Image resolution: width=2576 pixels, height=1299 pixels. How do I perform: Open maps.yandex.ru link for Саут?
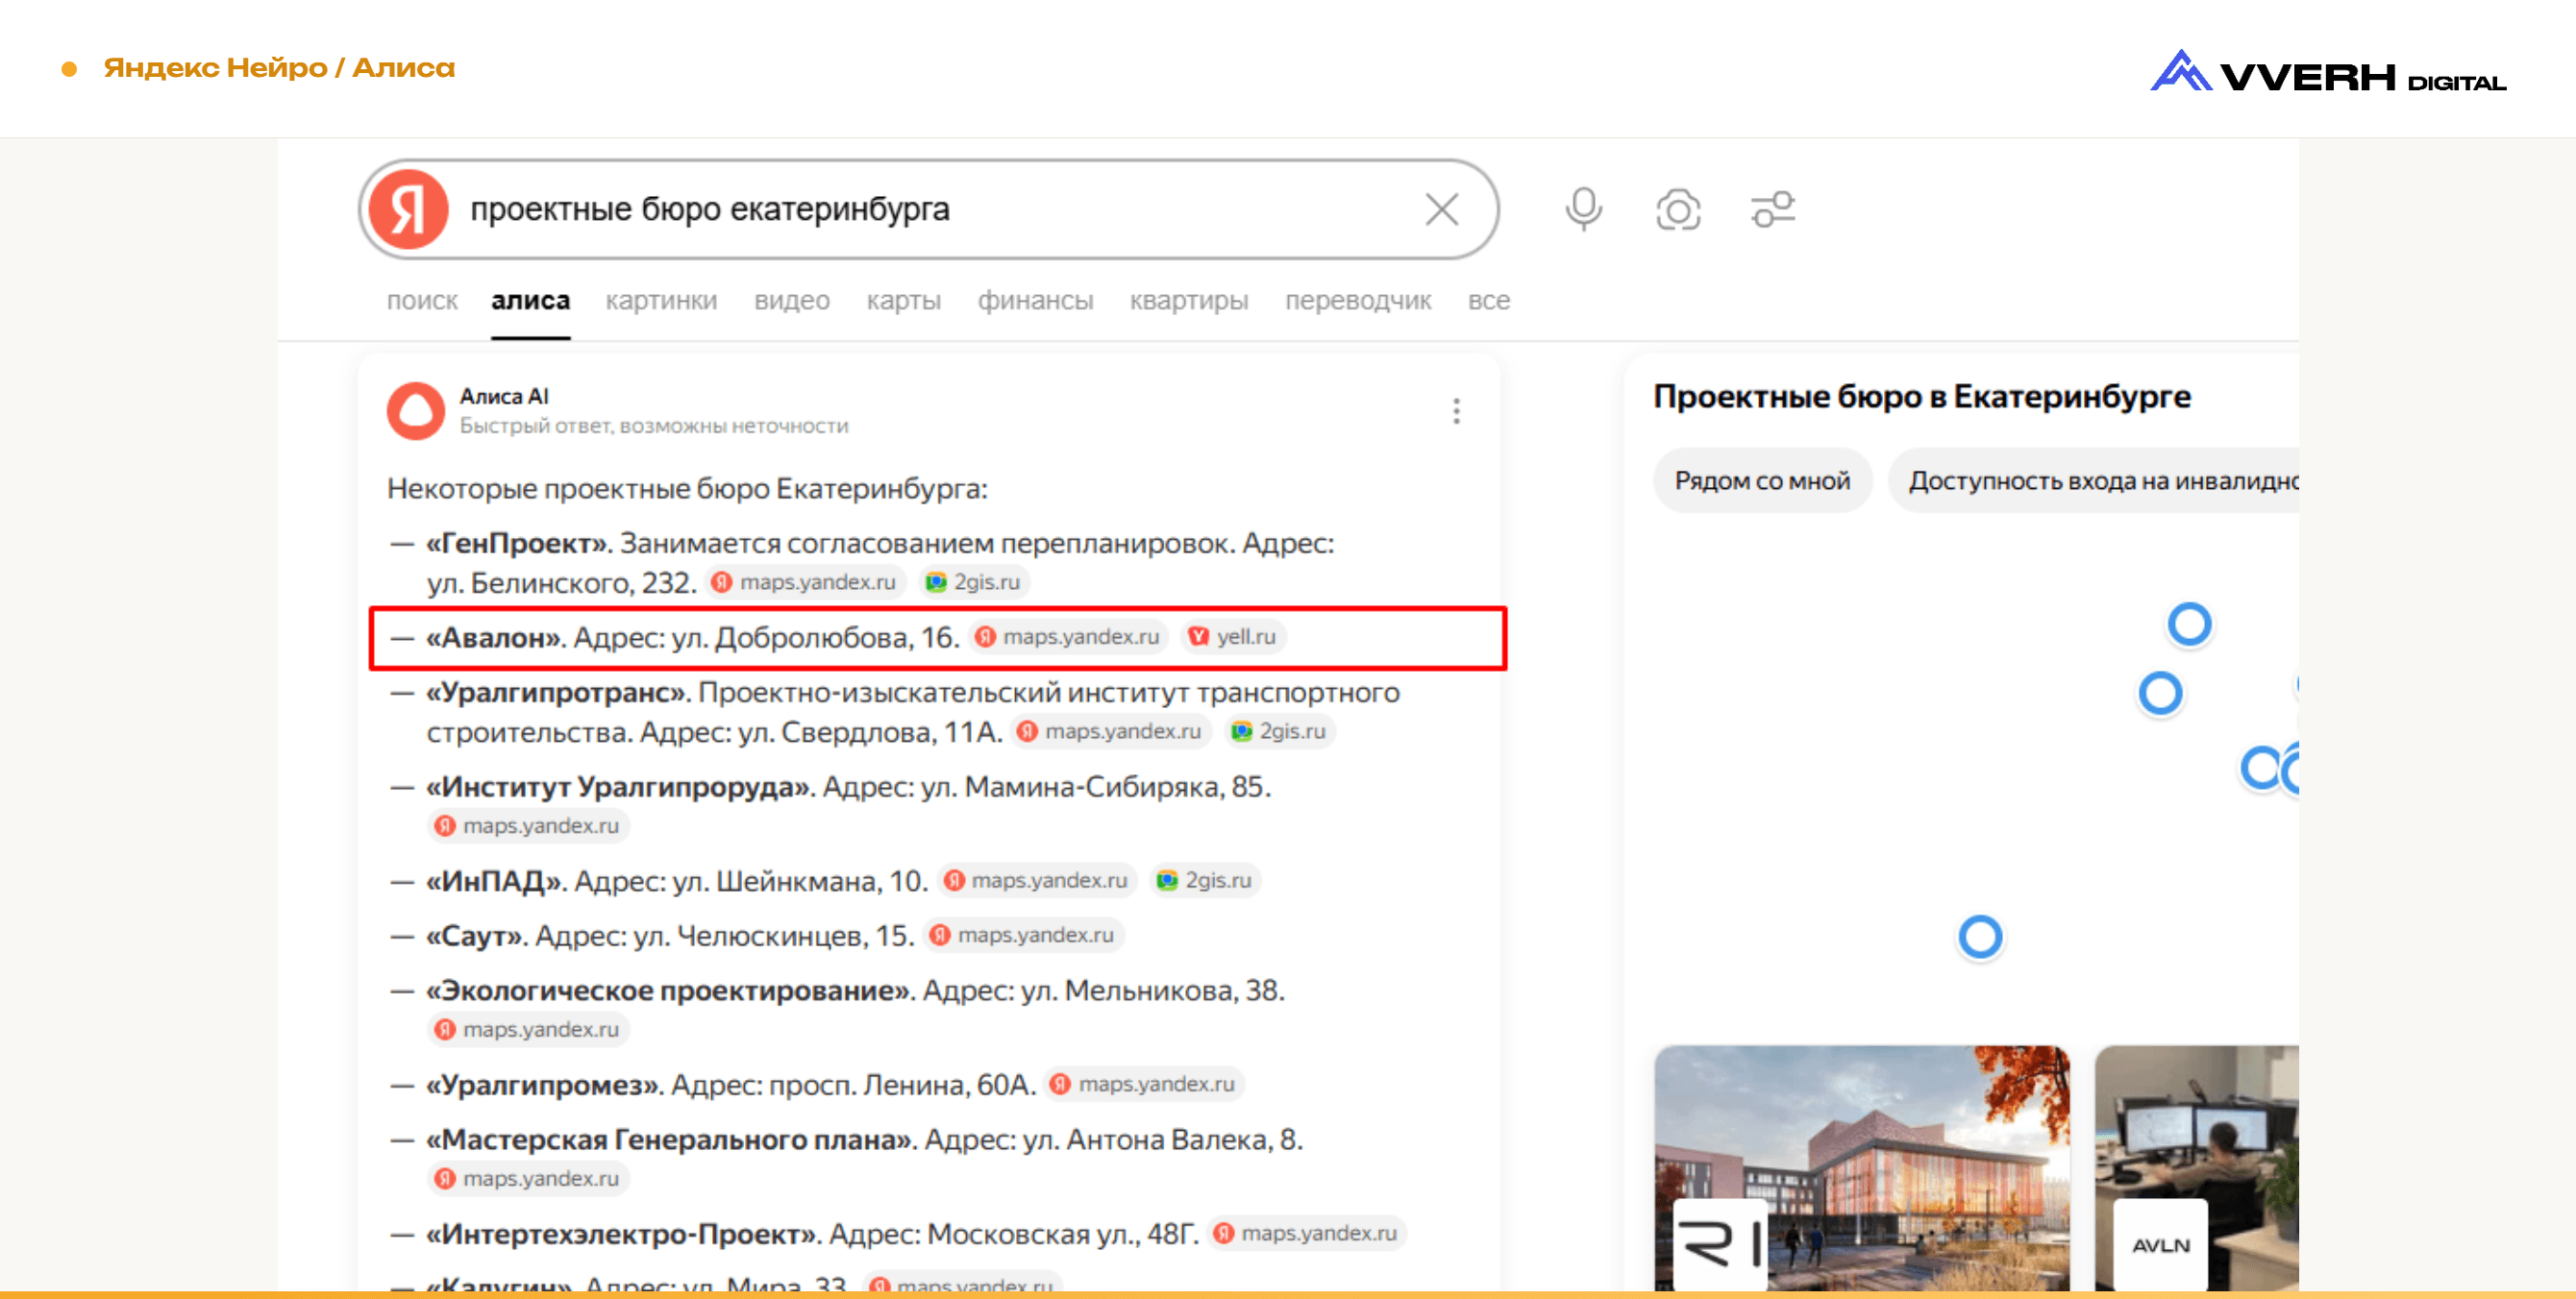coord(1022,934)
